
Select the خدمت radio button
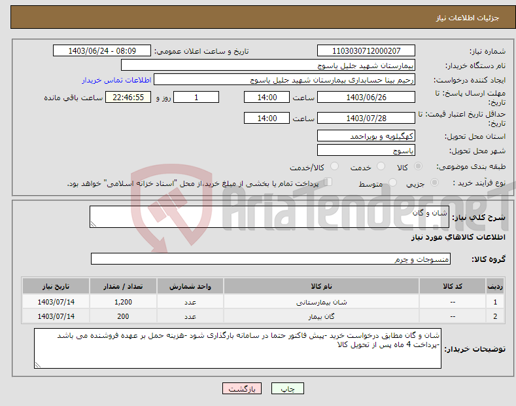pos(381,166)
